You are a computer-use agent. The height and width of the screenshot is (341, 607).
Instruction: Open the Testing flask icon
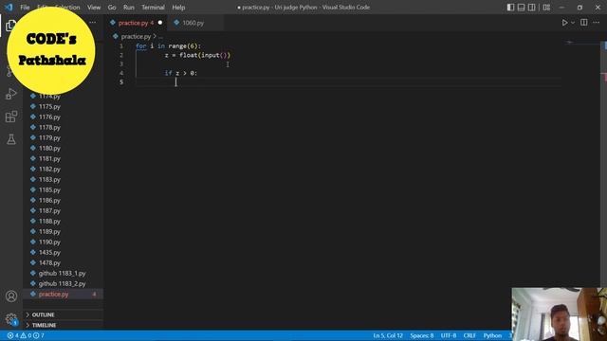(10, 139)
